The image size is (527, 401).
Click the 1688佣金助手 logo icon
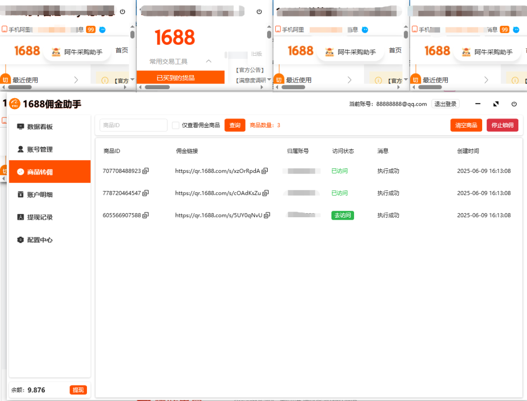pos(14,104)
